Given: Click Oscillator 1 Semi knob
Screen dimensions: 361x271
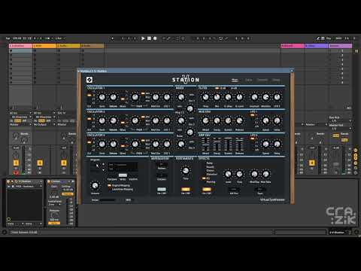Looking at the screenshot, I should pyautogui.click(x=102, y=97).
